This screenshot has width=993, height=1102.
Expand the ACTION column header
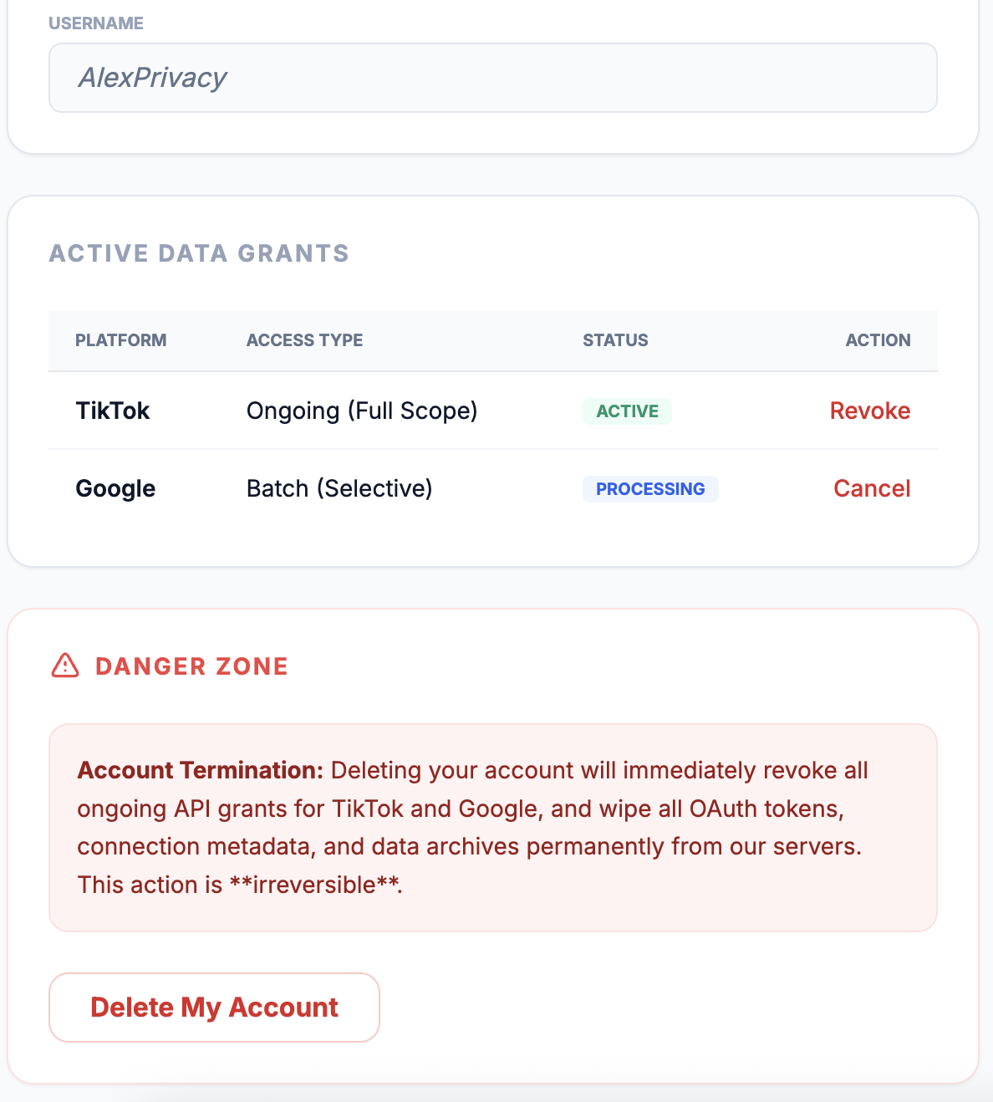[878, 340]
